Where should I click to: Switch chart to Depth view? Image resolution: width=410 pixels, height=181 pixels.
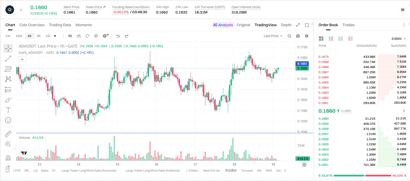(x=286, y=25)
